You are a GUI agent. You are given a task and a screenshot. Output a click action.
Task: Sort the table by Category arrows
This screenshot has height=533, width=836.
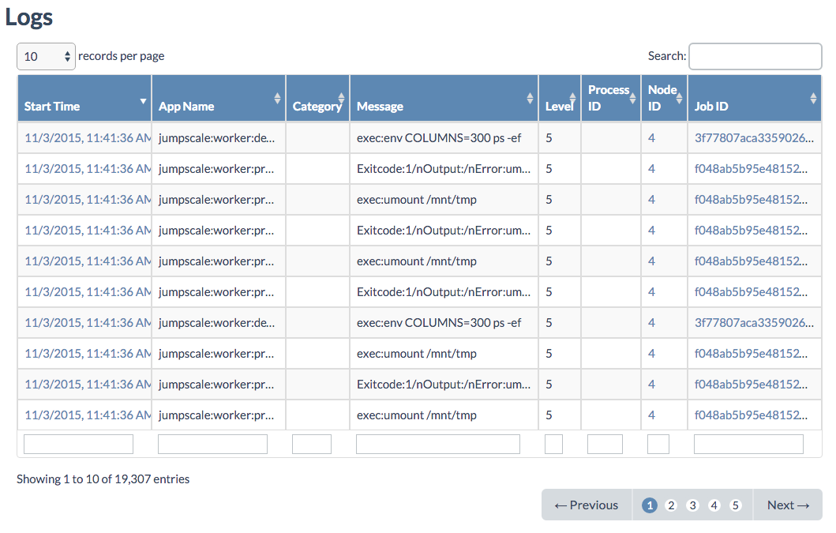(x=341, y=98)
